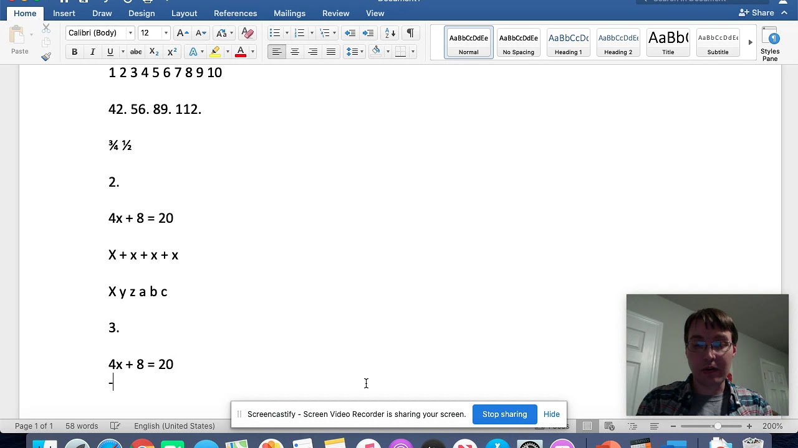Image resolution: width=798 pixels, height=448 pixels.
Task: Select the Format Painter brush
Action: (x=46, y=57)
